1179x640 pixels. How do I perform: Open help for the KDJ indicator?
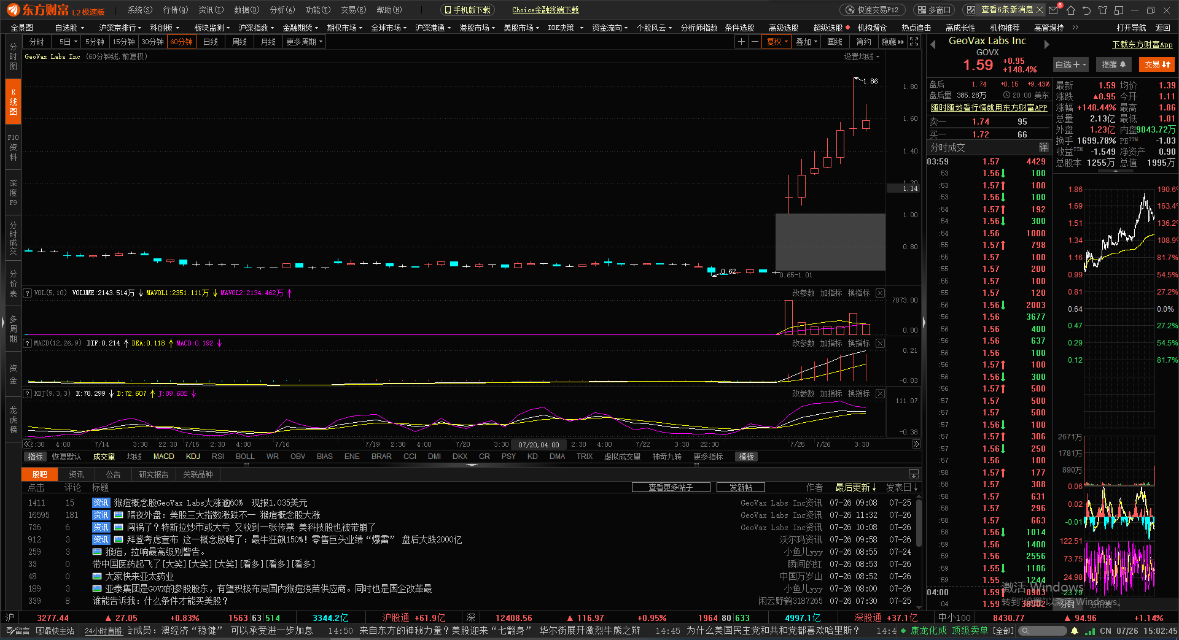(x=28, y=394)
